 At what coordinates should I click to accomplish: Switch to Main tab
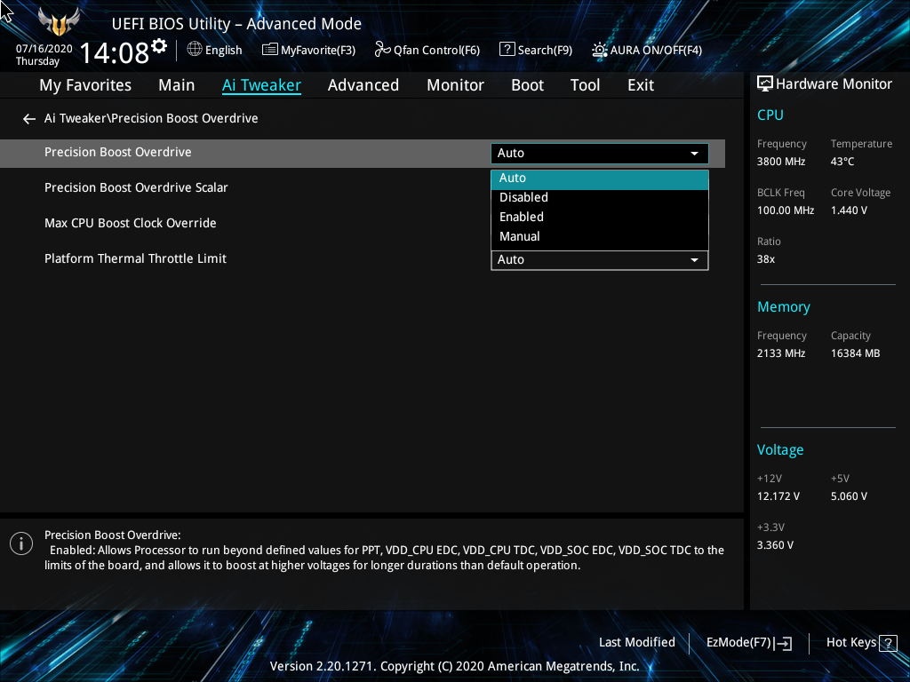click(x=177, y=85)
